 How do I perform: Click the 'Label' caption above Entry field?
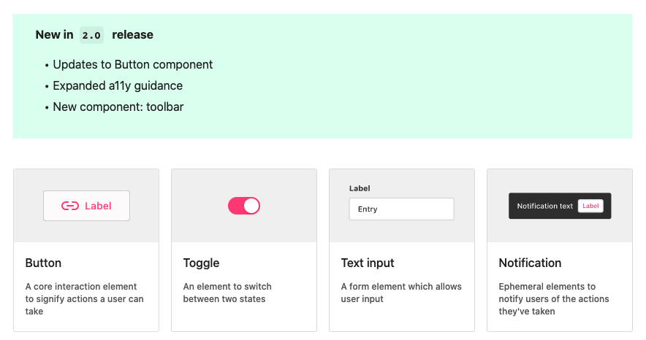click(x=360, y=188)
